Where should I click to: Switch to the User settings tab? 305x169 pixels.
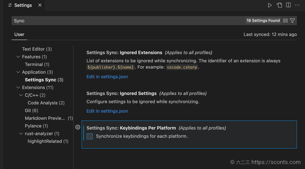pos(19,34)
